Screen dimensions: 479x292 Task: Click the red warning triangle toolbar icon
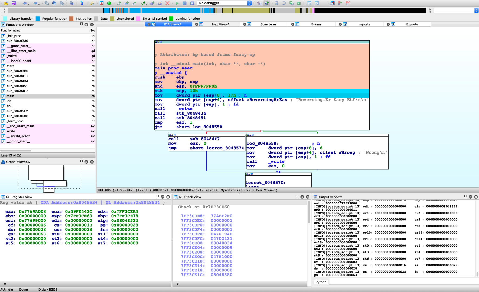(102, 3)
